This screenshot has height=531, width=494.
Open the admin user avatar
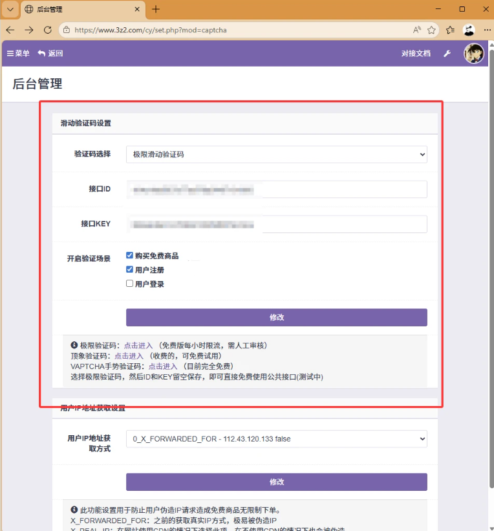(x=473, y=54)
